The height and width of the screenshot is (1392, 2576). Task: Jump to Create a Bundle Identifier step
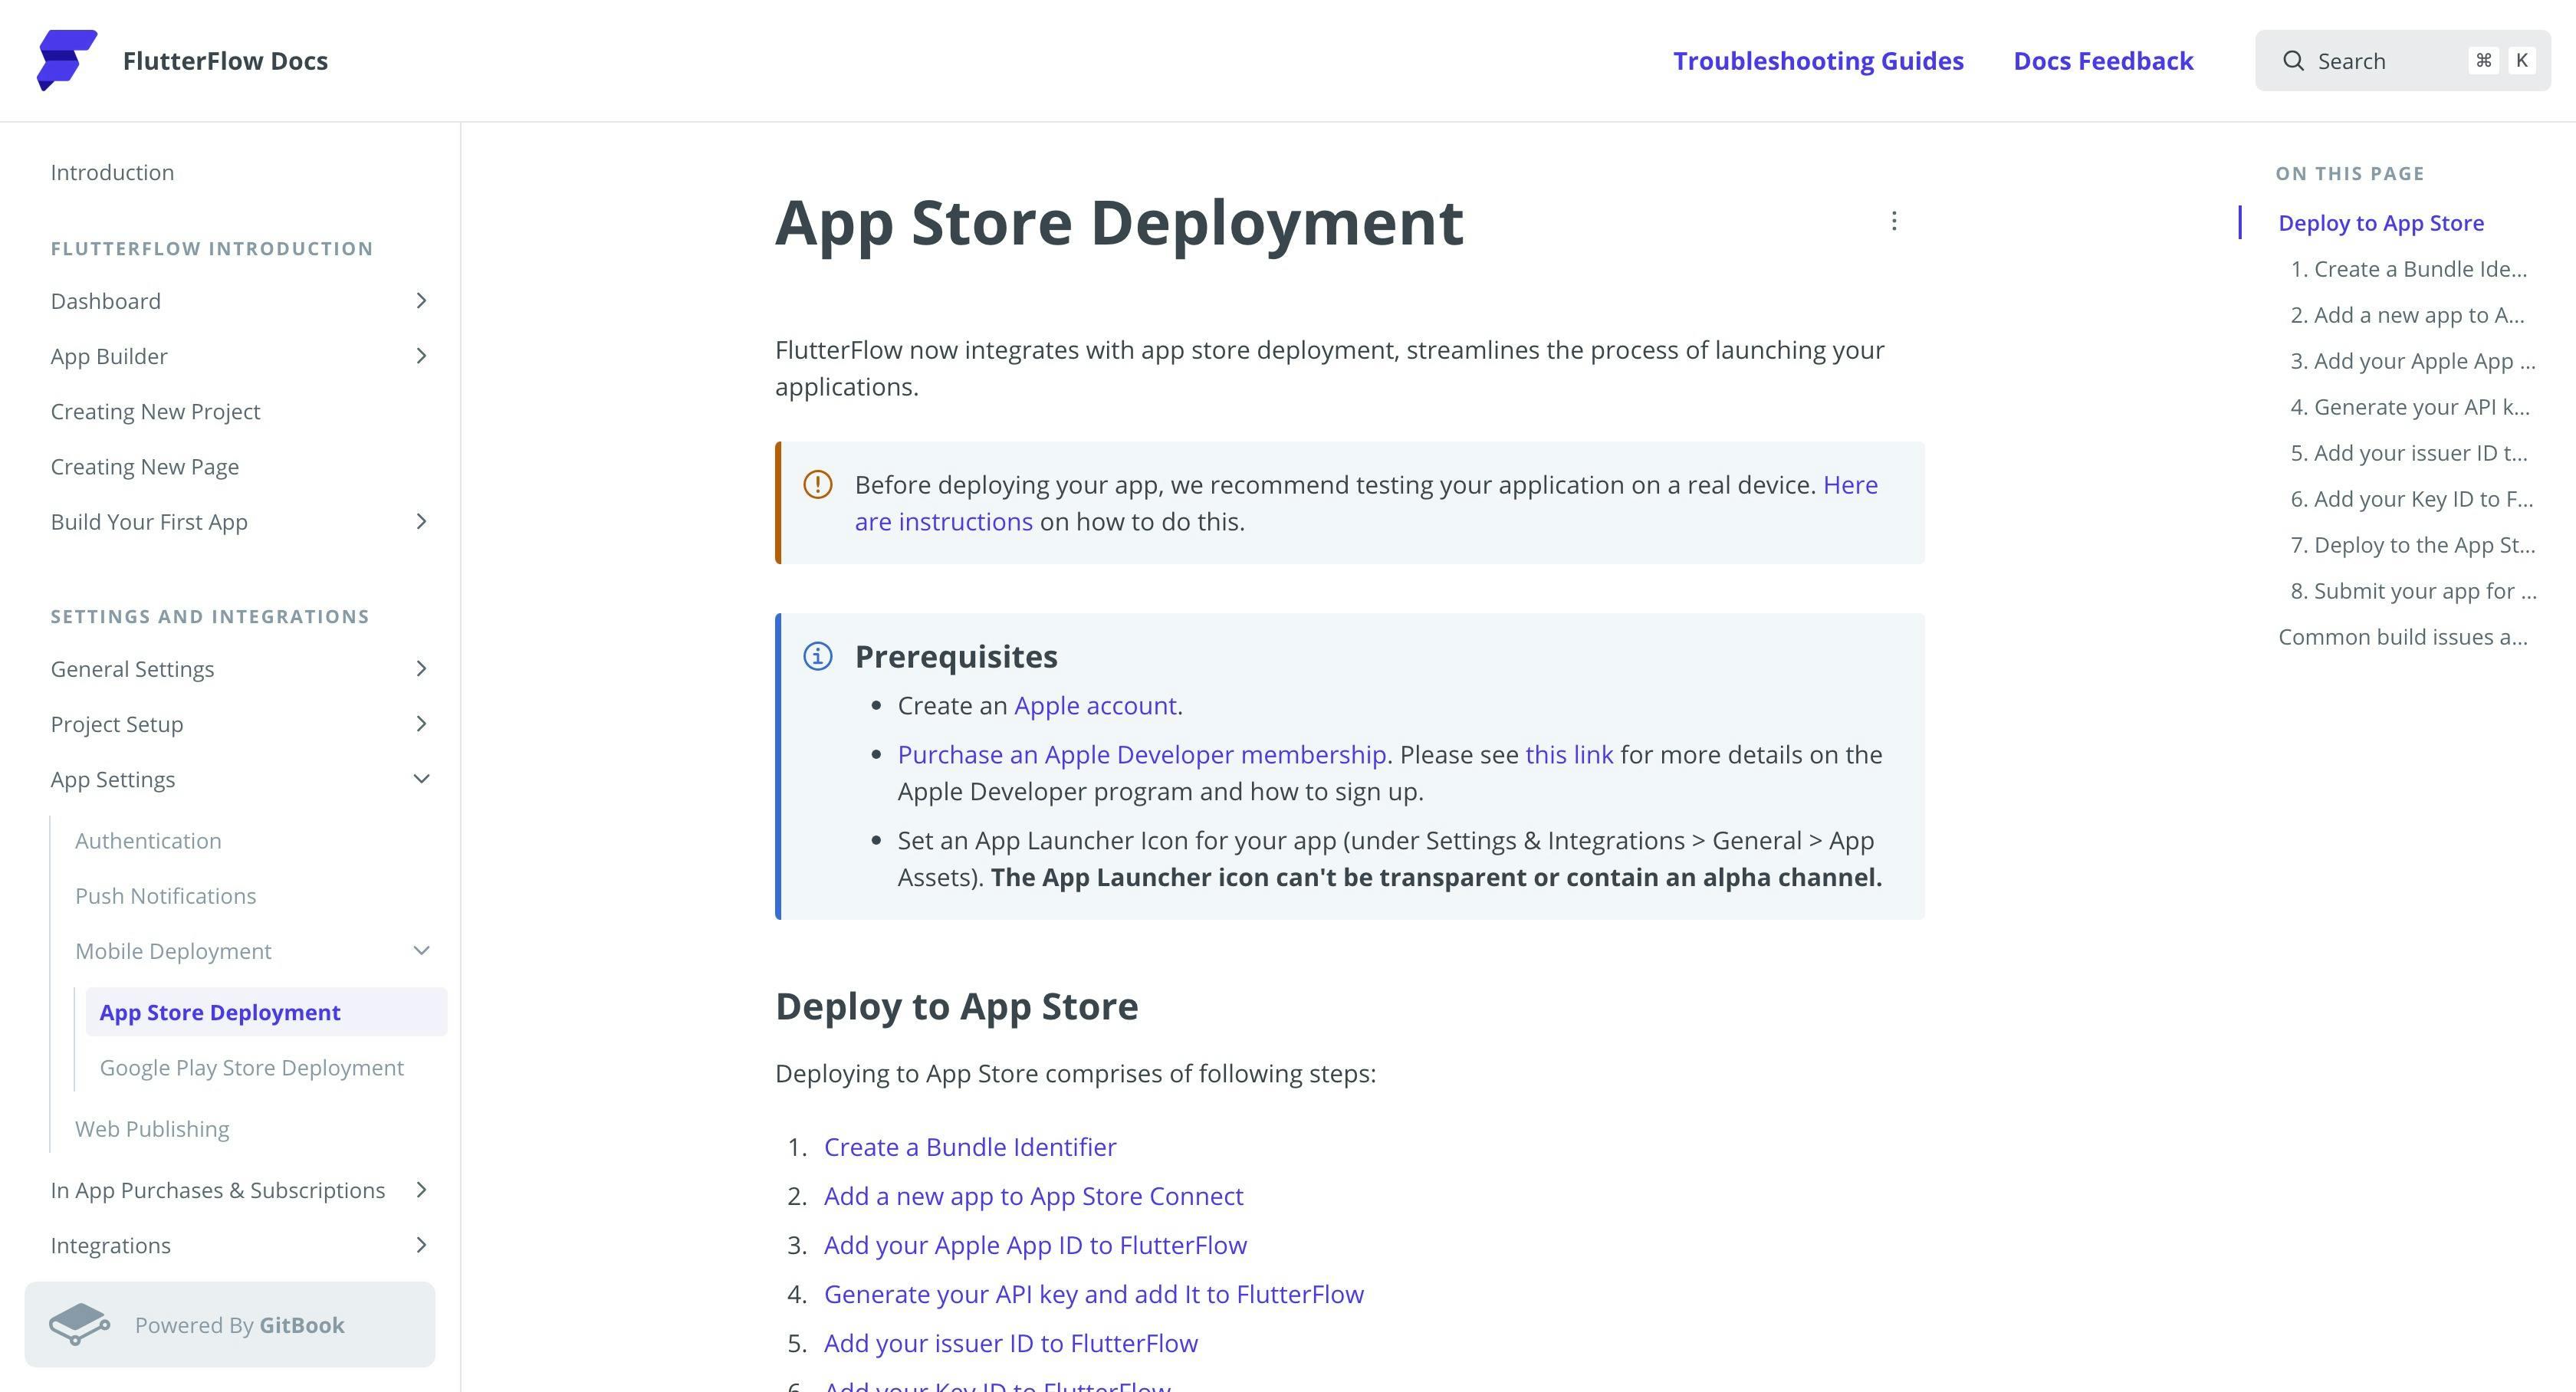point(970,1147)
